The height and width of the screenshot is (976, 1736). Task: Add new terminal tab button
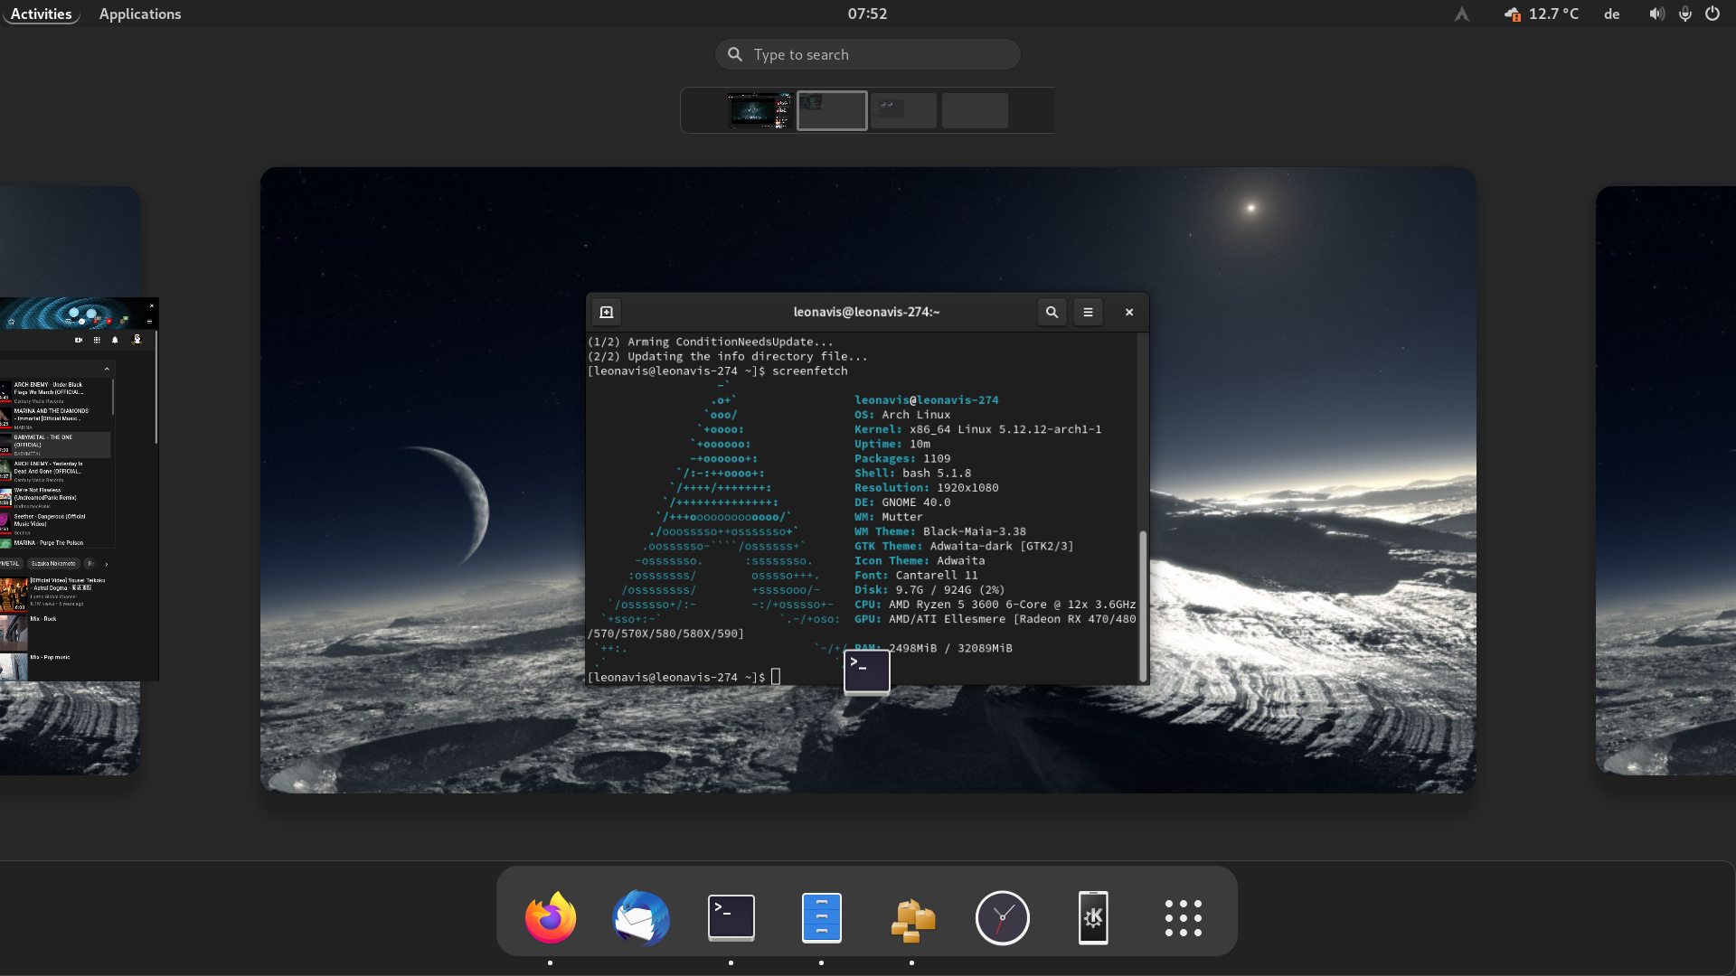607,312
